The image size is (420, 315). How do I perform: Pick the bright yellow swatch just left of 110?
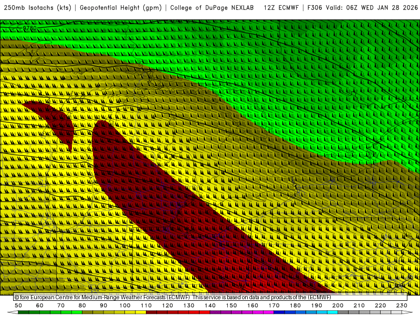click(x=141, y=312)
